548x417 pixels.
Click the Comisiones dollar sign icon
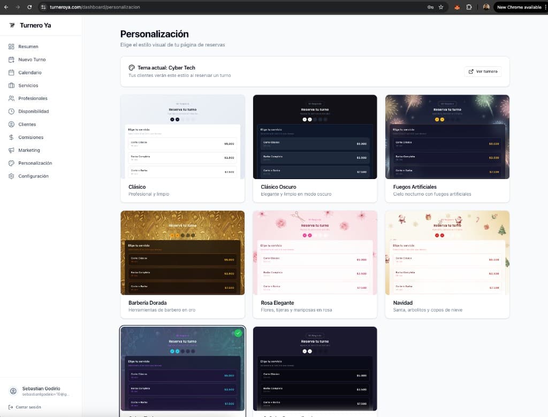click(11, 137)
